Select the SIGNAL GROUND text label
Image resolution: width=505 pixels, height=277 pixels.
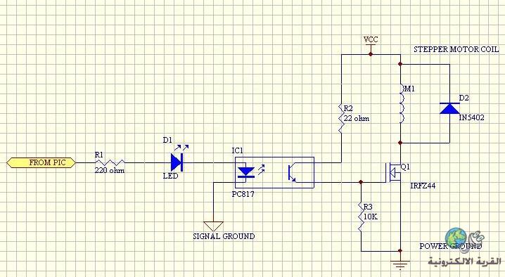224,236
